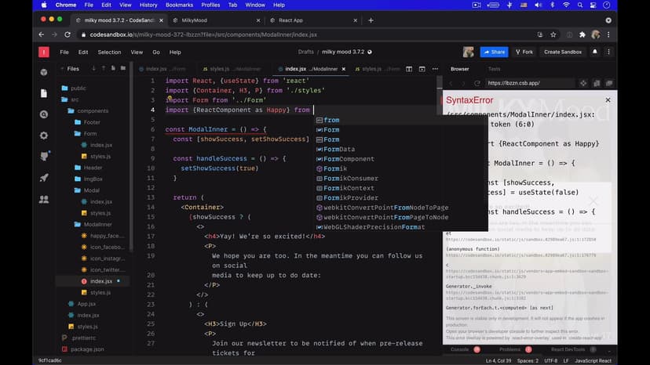This screenshot has width=650, height=365.
Task: Expand the Footer folder
Action: (x=91, y=122)
